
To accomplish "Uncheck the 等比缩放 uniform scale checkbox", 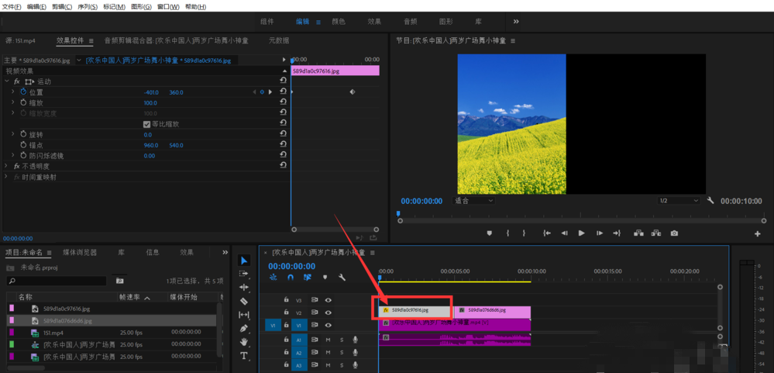I will [147, 124].
